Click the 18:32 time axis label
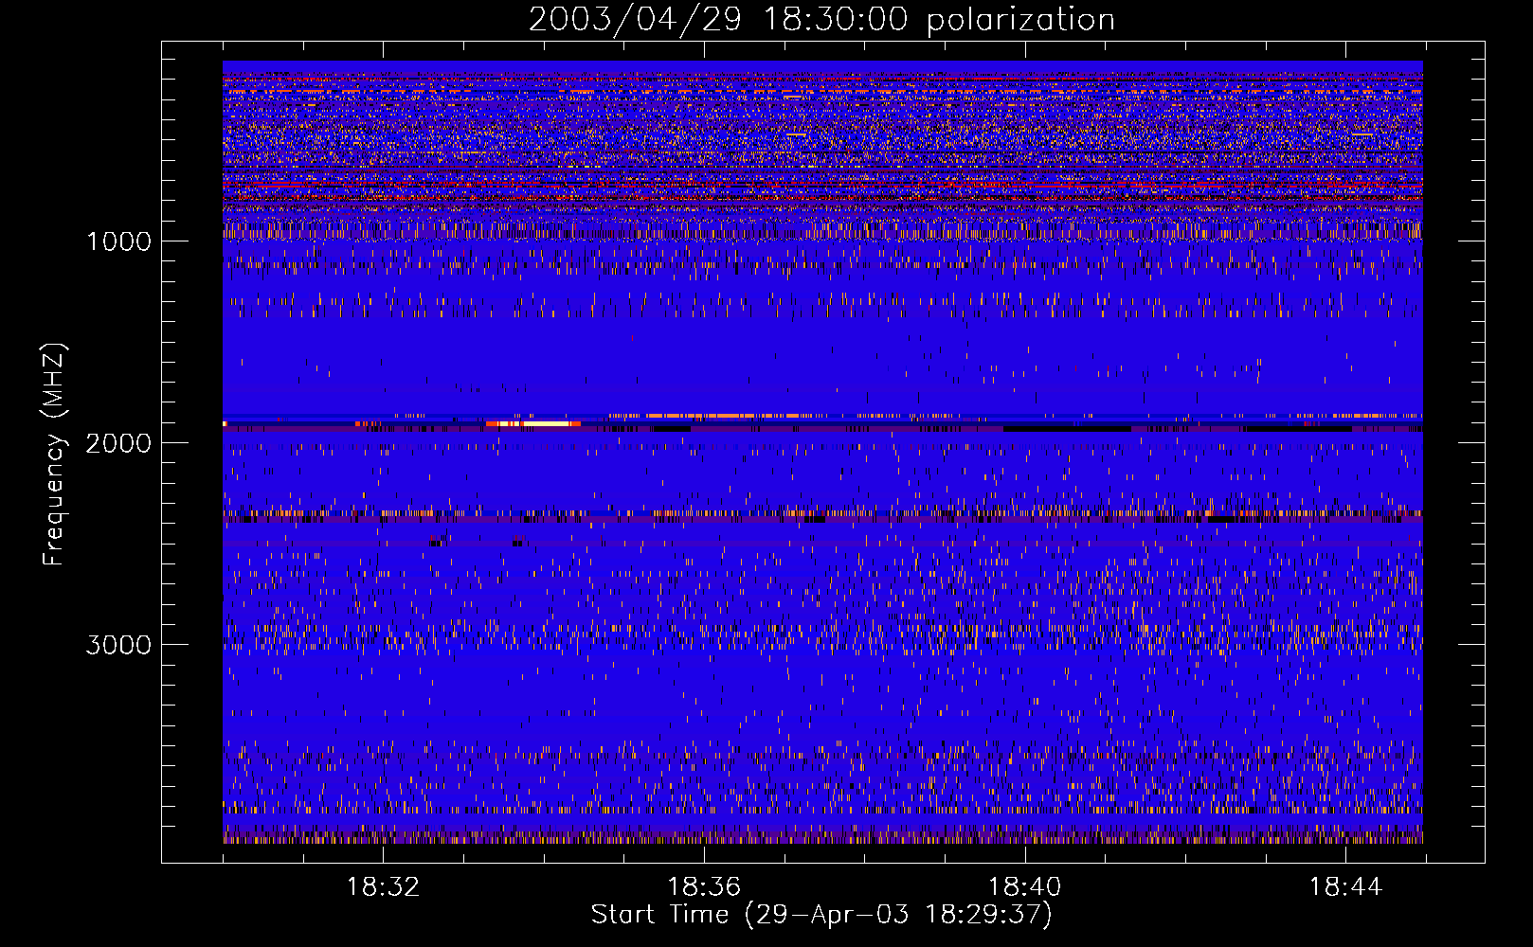This screenshot has width=1533, height=947. tap(383, 887)
